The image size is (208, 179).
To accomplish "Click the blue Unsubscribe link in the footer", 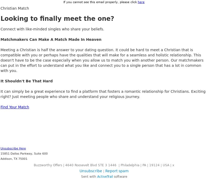I will point(91,171).
